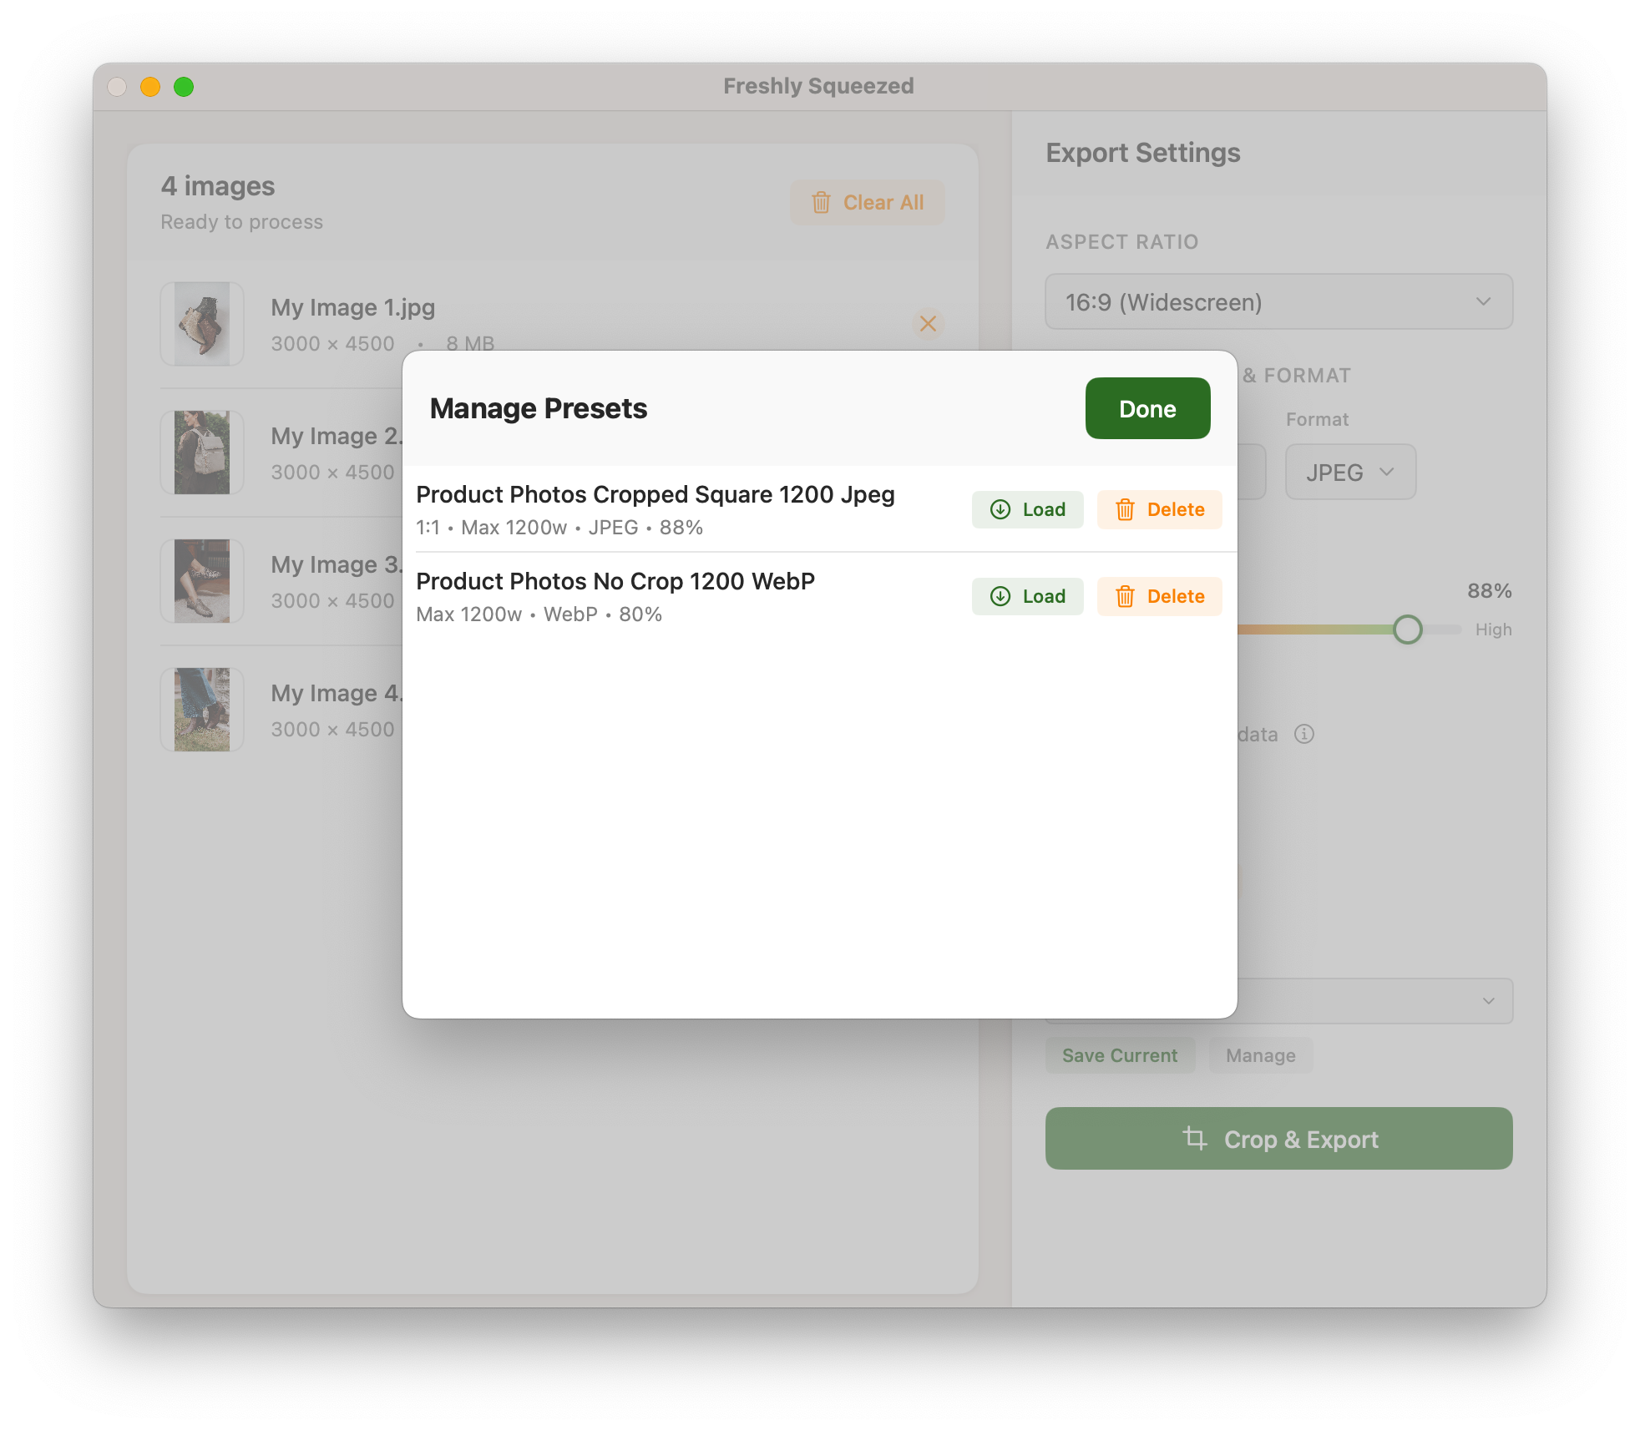Delete the Cropped Square 1200 Jpeg preset
The width and height of the screenshot is (1640, 1431).
[x=1159, y=509]
